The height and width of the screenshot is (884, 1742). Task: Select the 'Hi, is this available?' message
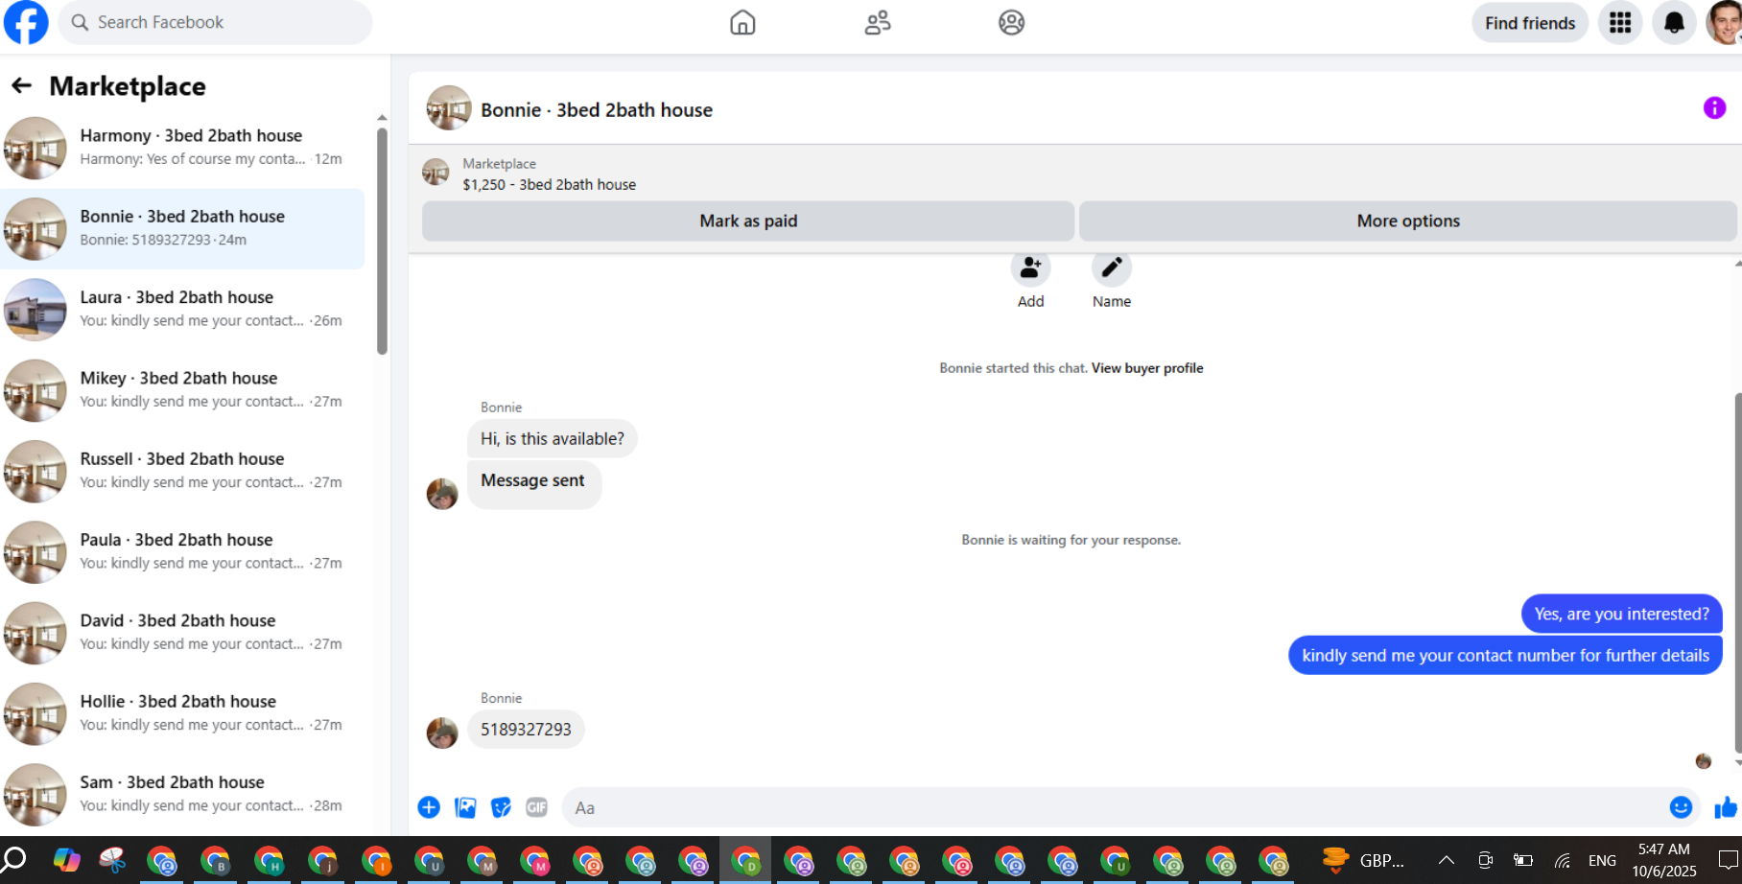click(553, 438)
